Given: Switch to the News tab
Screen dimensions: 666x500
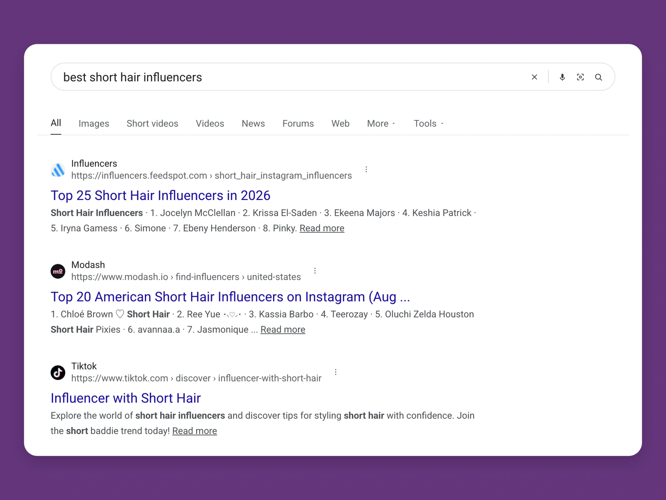Looking at the screenshot, I should 253,123.
